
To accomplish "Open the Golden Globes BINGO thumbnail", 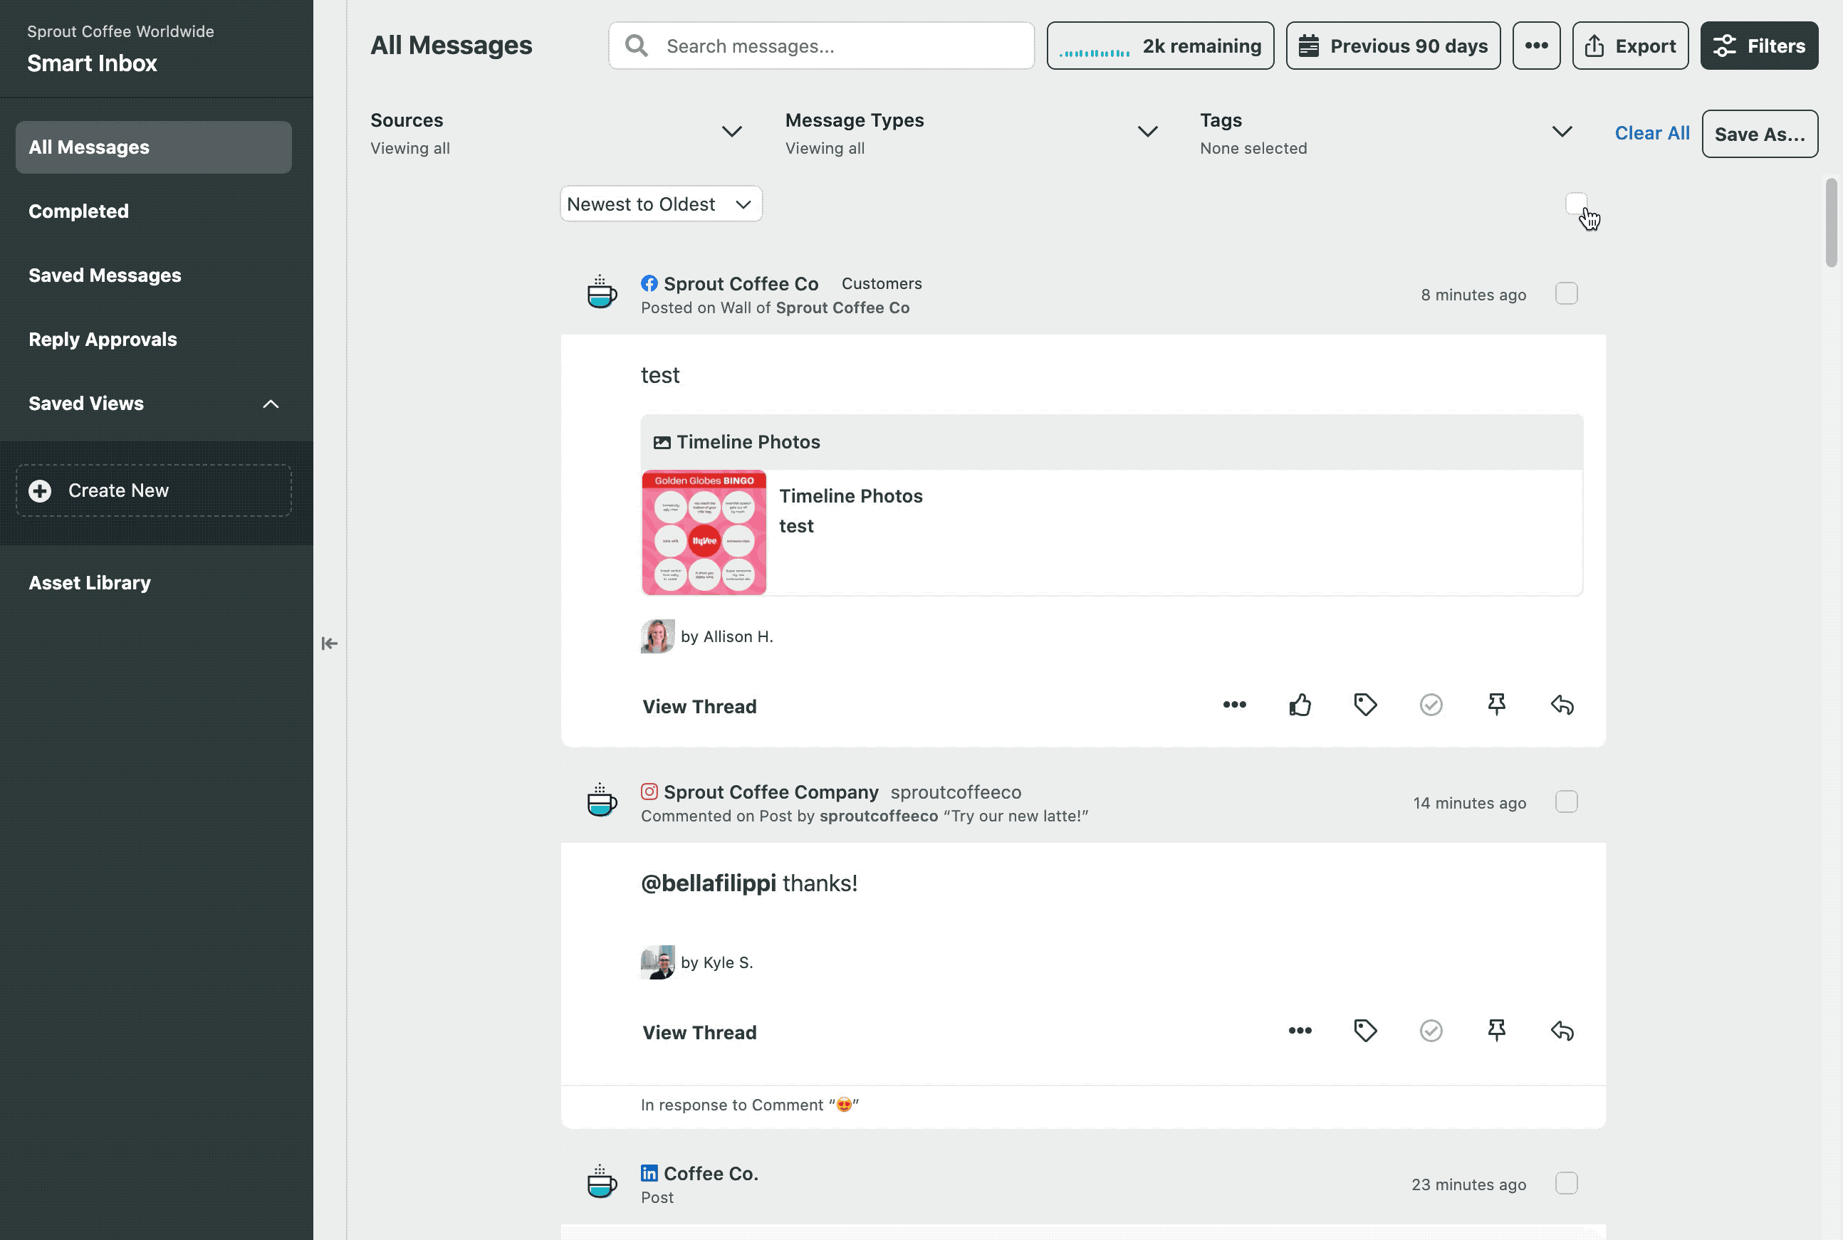I will tap(704, 532).
